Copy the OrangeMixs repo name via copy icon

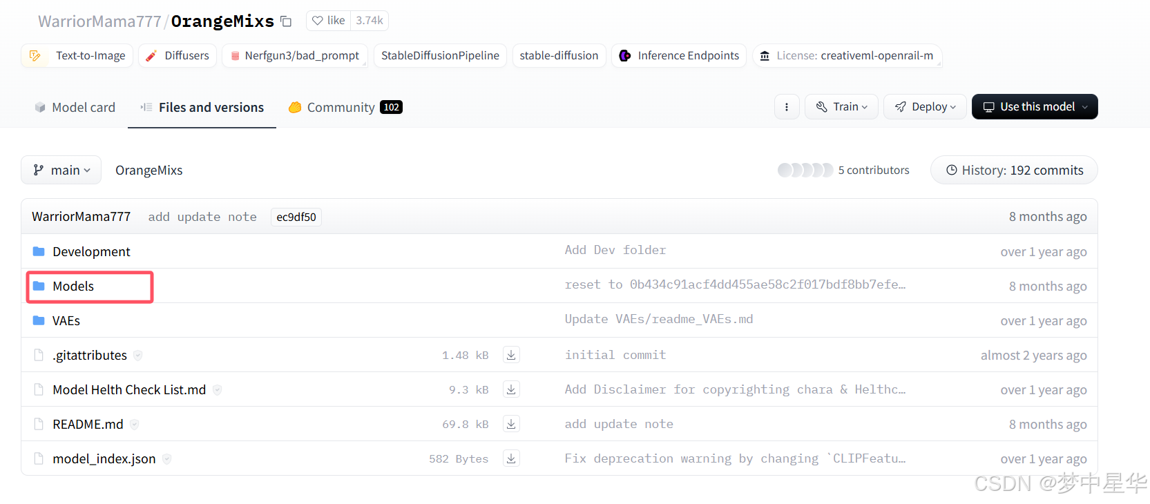286,21
